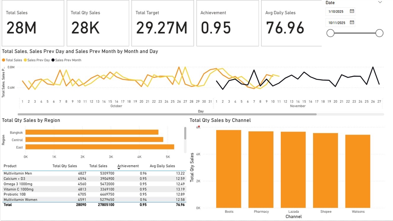Click the start date field showing 1/10/2025
The width and height of the screenshot is (393, 221).
point(337,11)
